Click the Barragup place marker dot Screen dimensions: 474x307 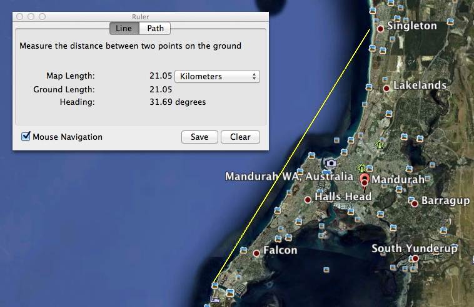pos(413,203)
